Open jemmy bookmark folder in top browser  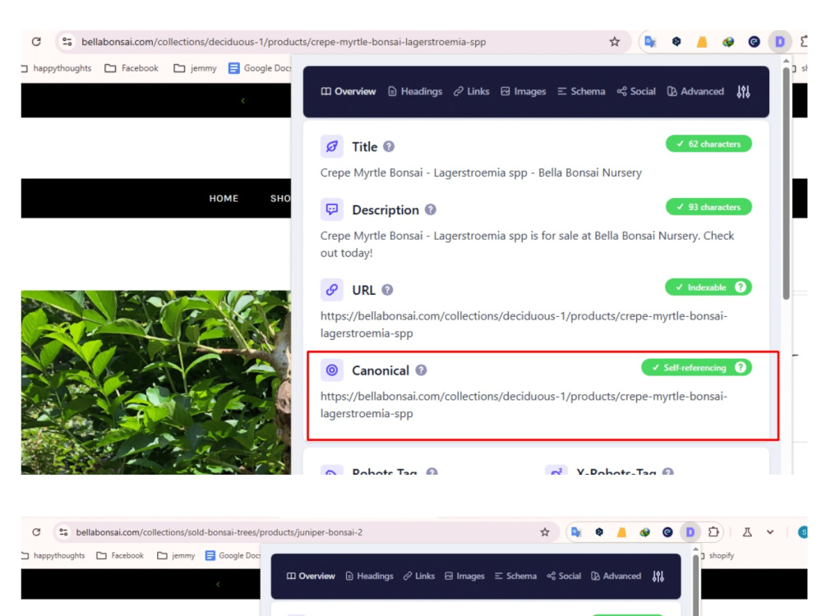pos(195,68)
